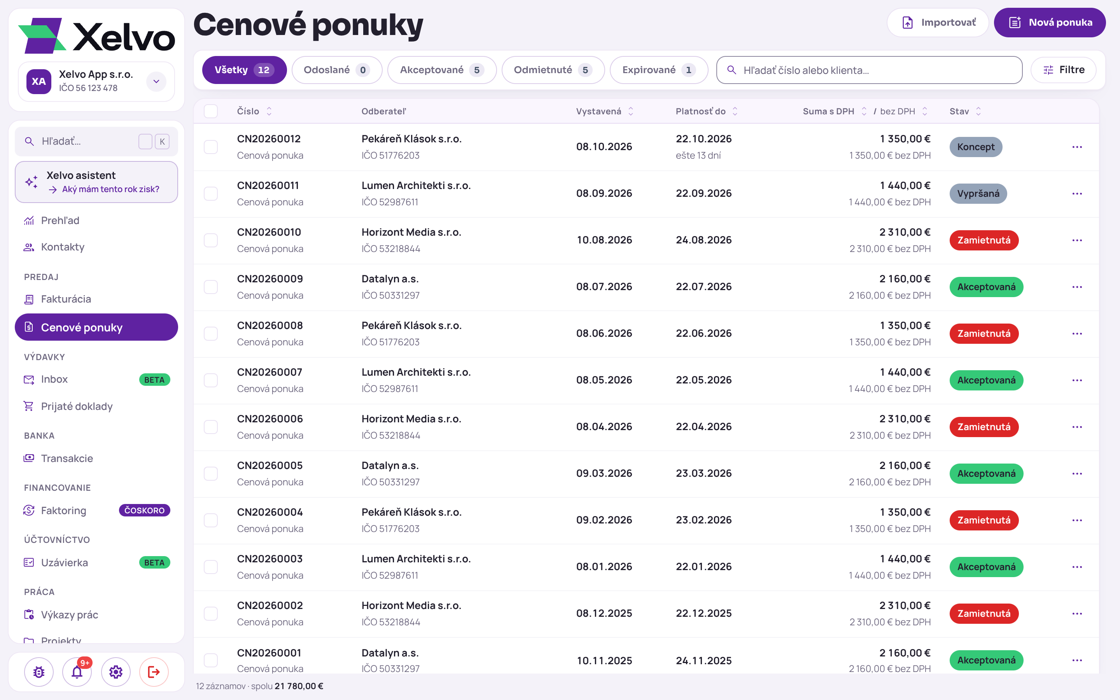Viewport: 1120px width, 700px height.
Task: Sort table by Stav column
Action: pos(966,111)
